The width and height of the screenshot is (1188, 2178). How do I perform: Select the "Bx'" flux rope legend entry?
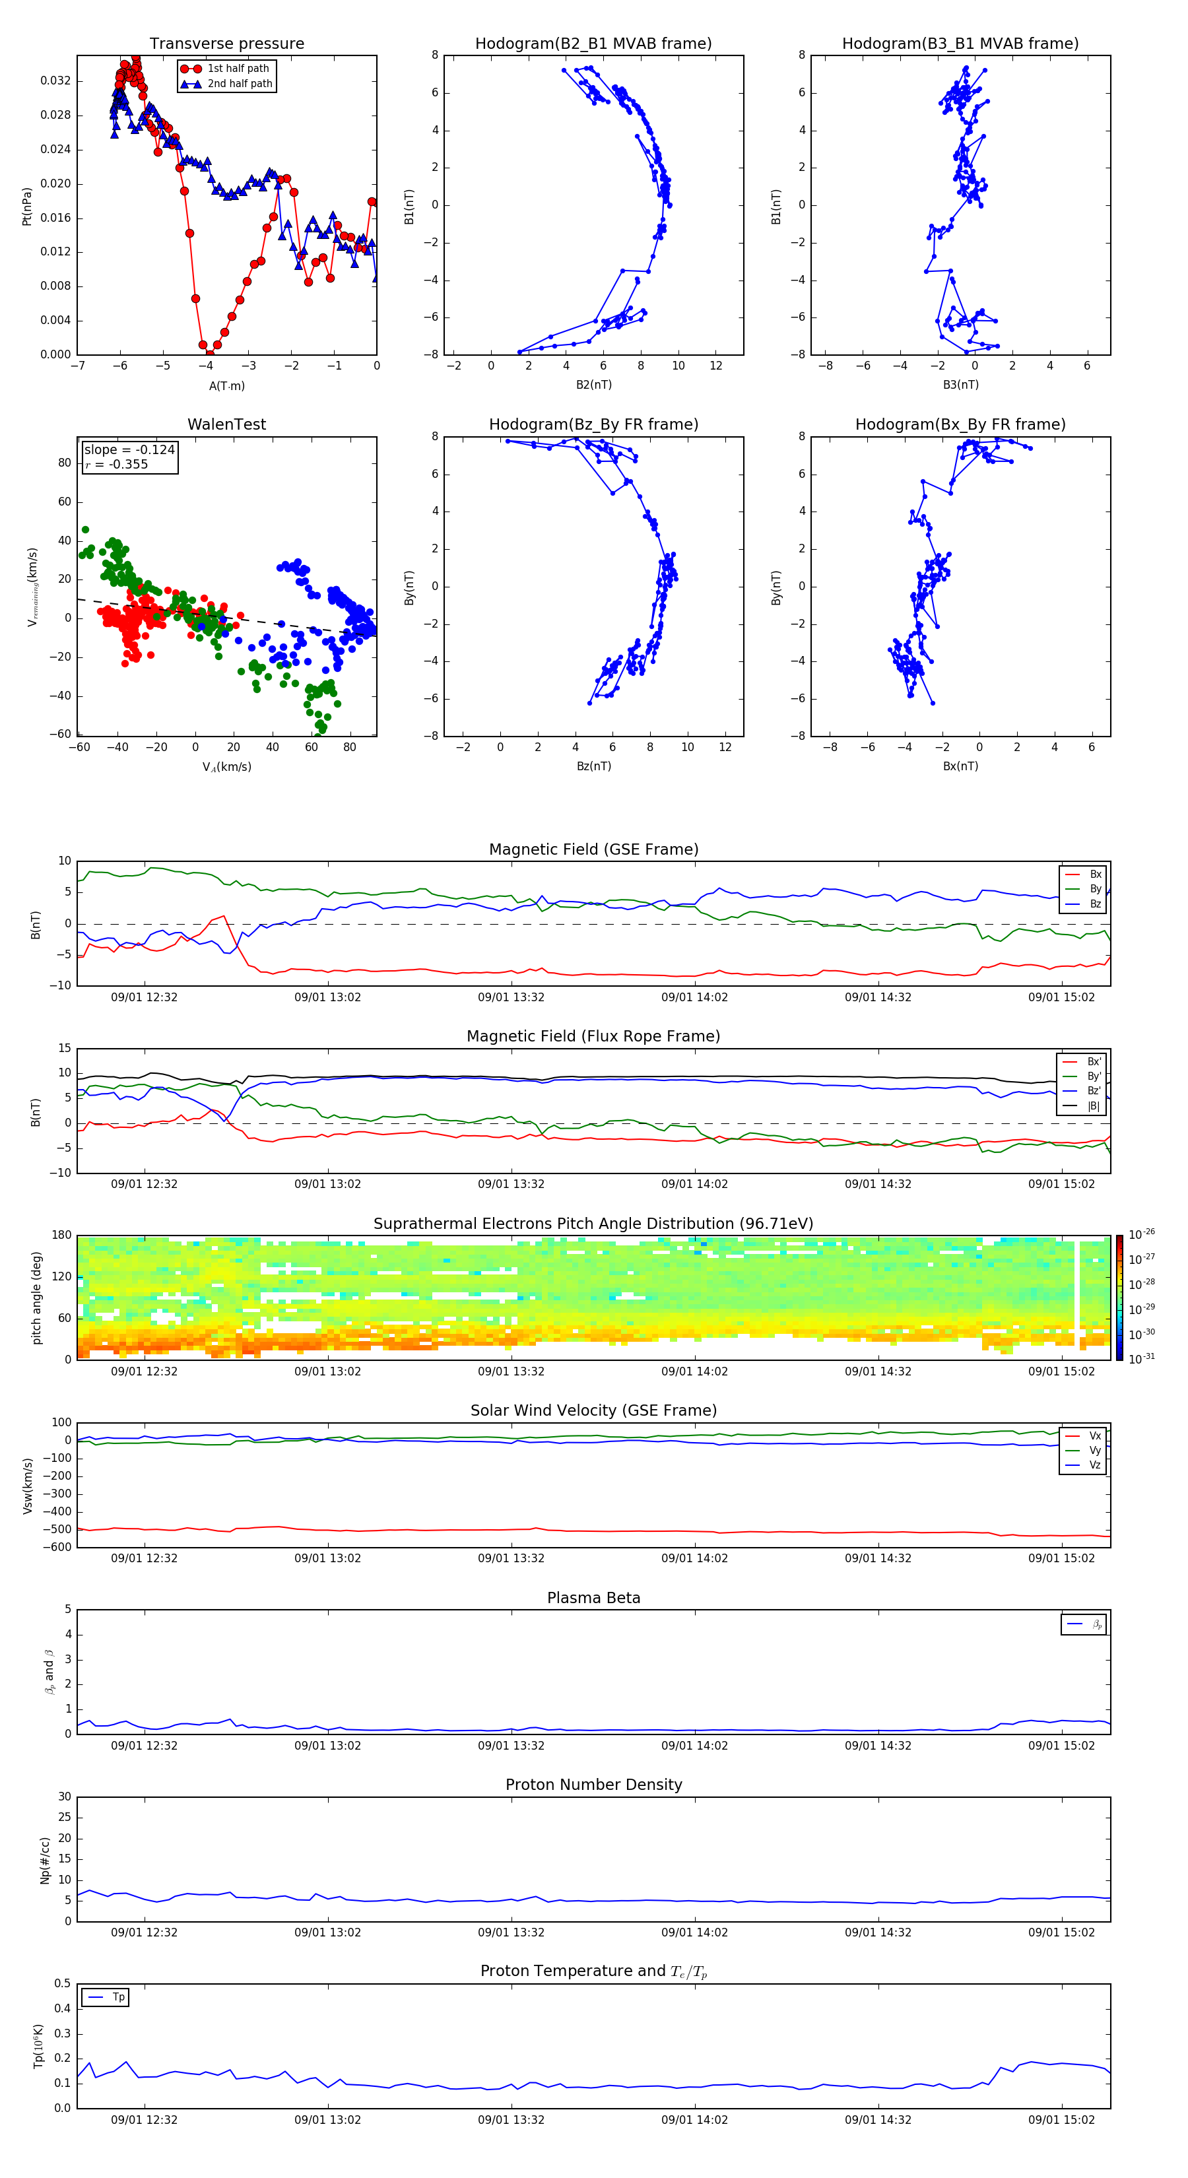click(1082, 1062)
